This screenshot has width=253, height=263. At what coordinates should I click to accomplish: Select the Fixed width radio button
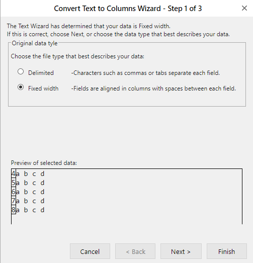(x=21, y=87)
